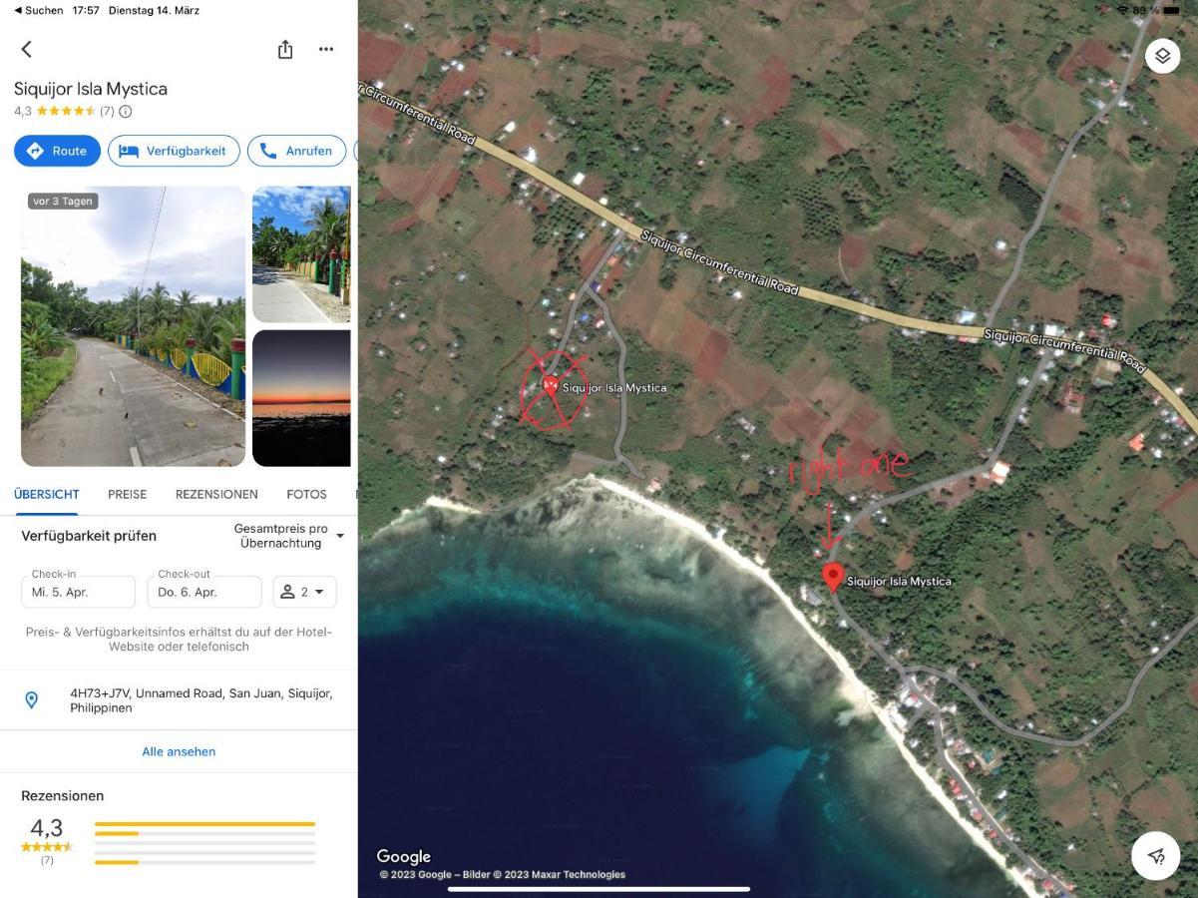Tap the Wi-Fi status icon
The height and width of the screenshot is (898, 1198).
tap(1121, 10)
